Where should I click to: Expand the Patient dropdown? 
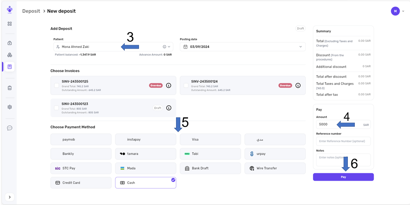(169, 47)
